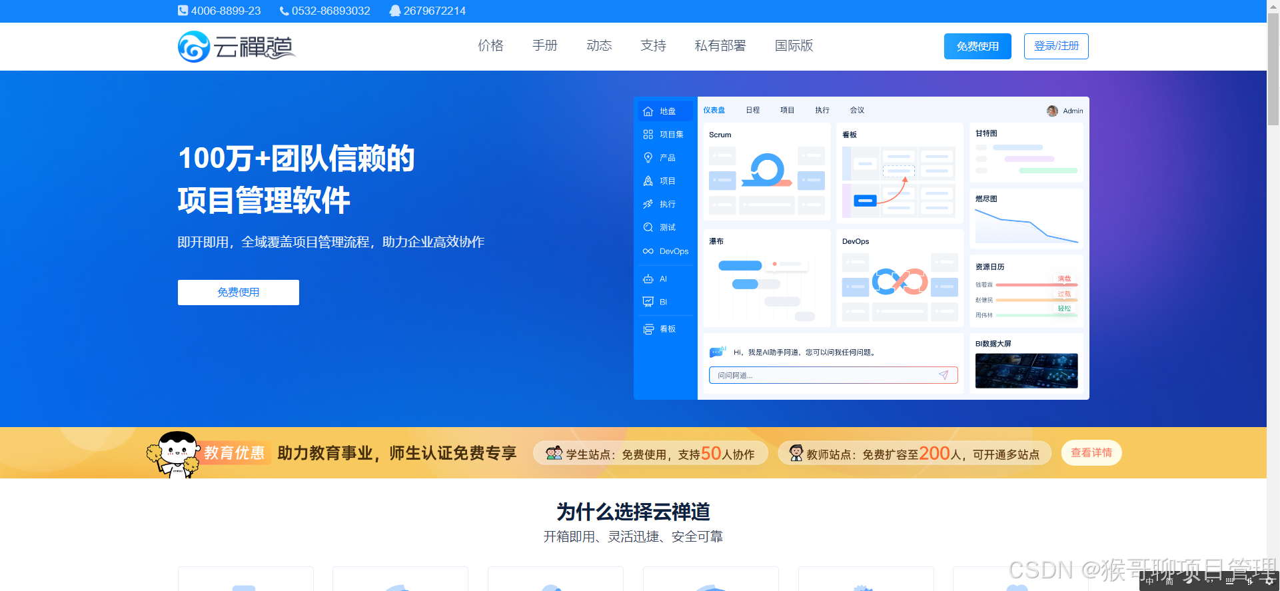The width and height of the screenshot is (1280, 591).
Task: Open the 价格 menu item
Action: 490,45
